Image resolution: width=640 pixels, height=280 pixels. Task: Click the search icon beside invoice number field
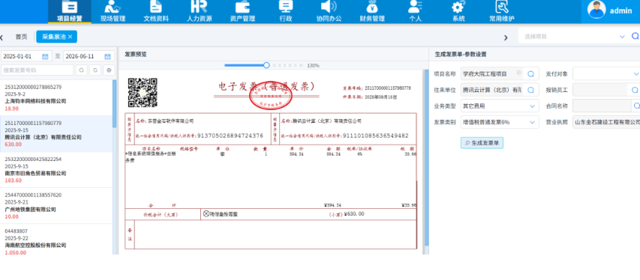click(x=81, y=70)
